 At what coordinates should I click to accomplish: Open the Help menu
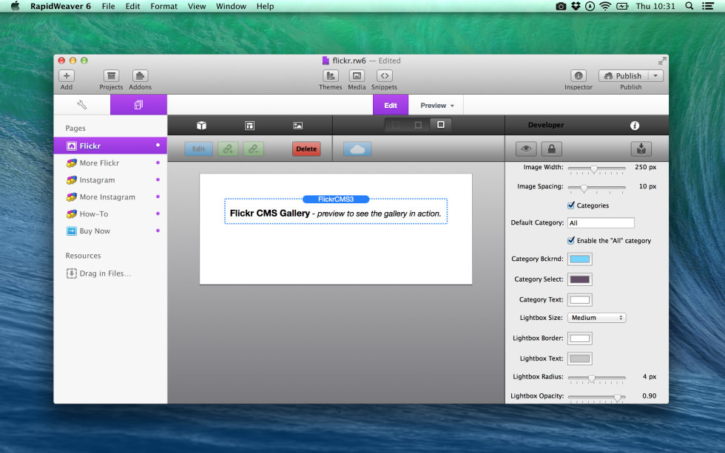[x=265, y=6]
